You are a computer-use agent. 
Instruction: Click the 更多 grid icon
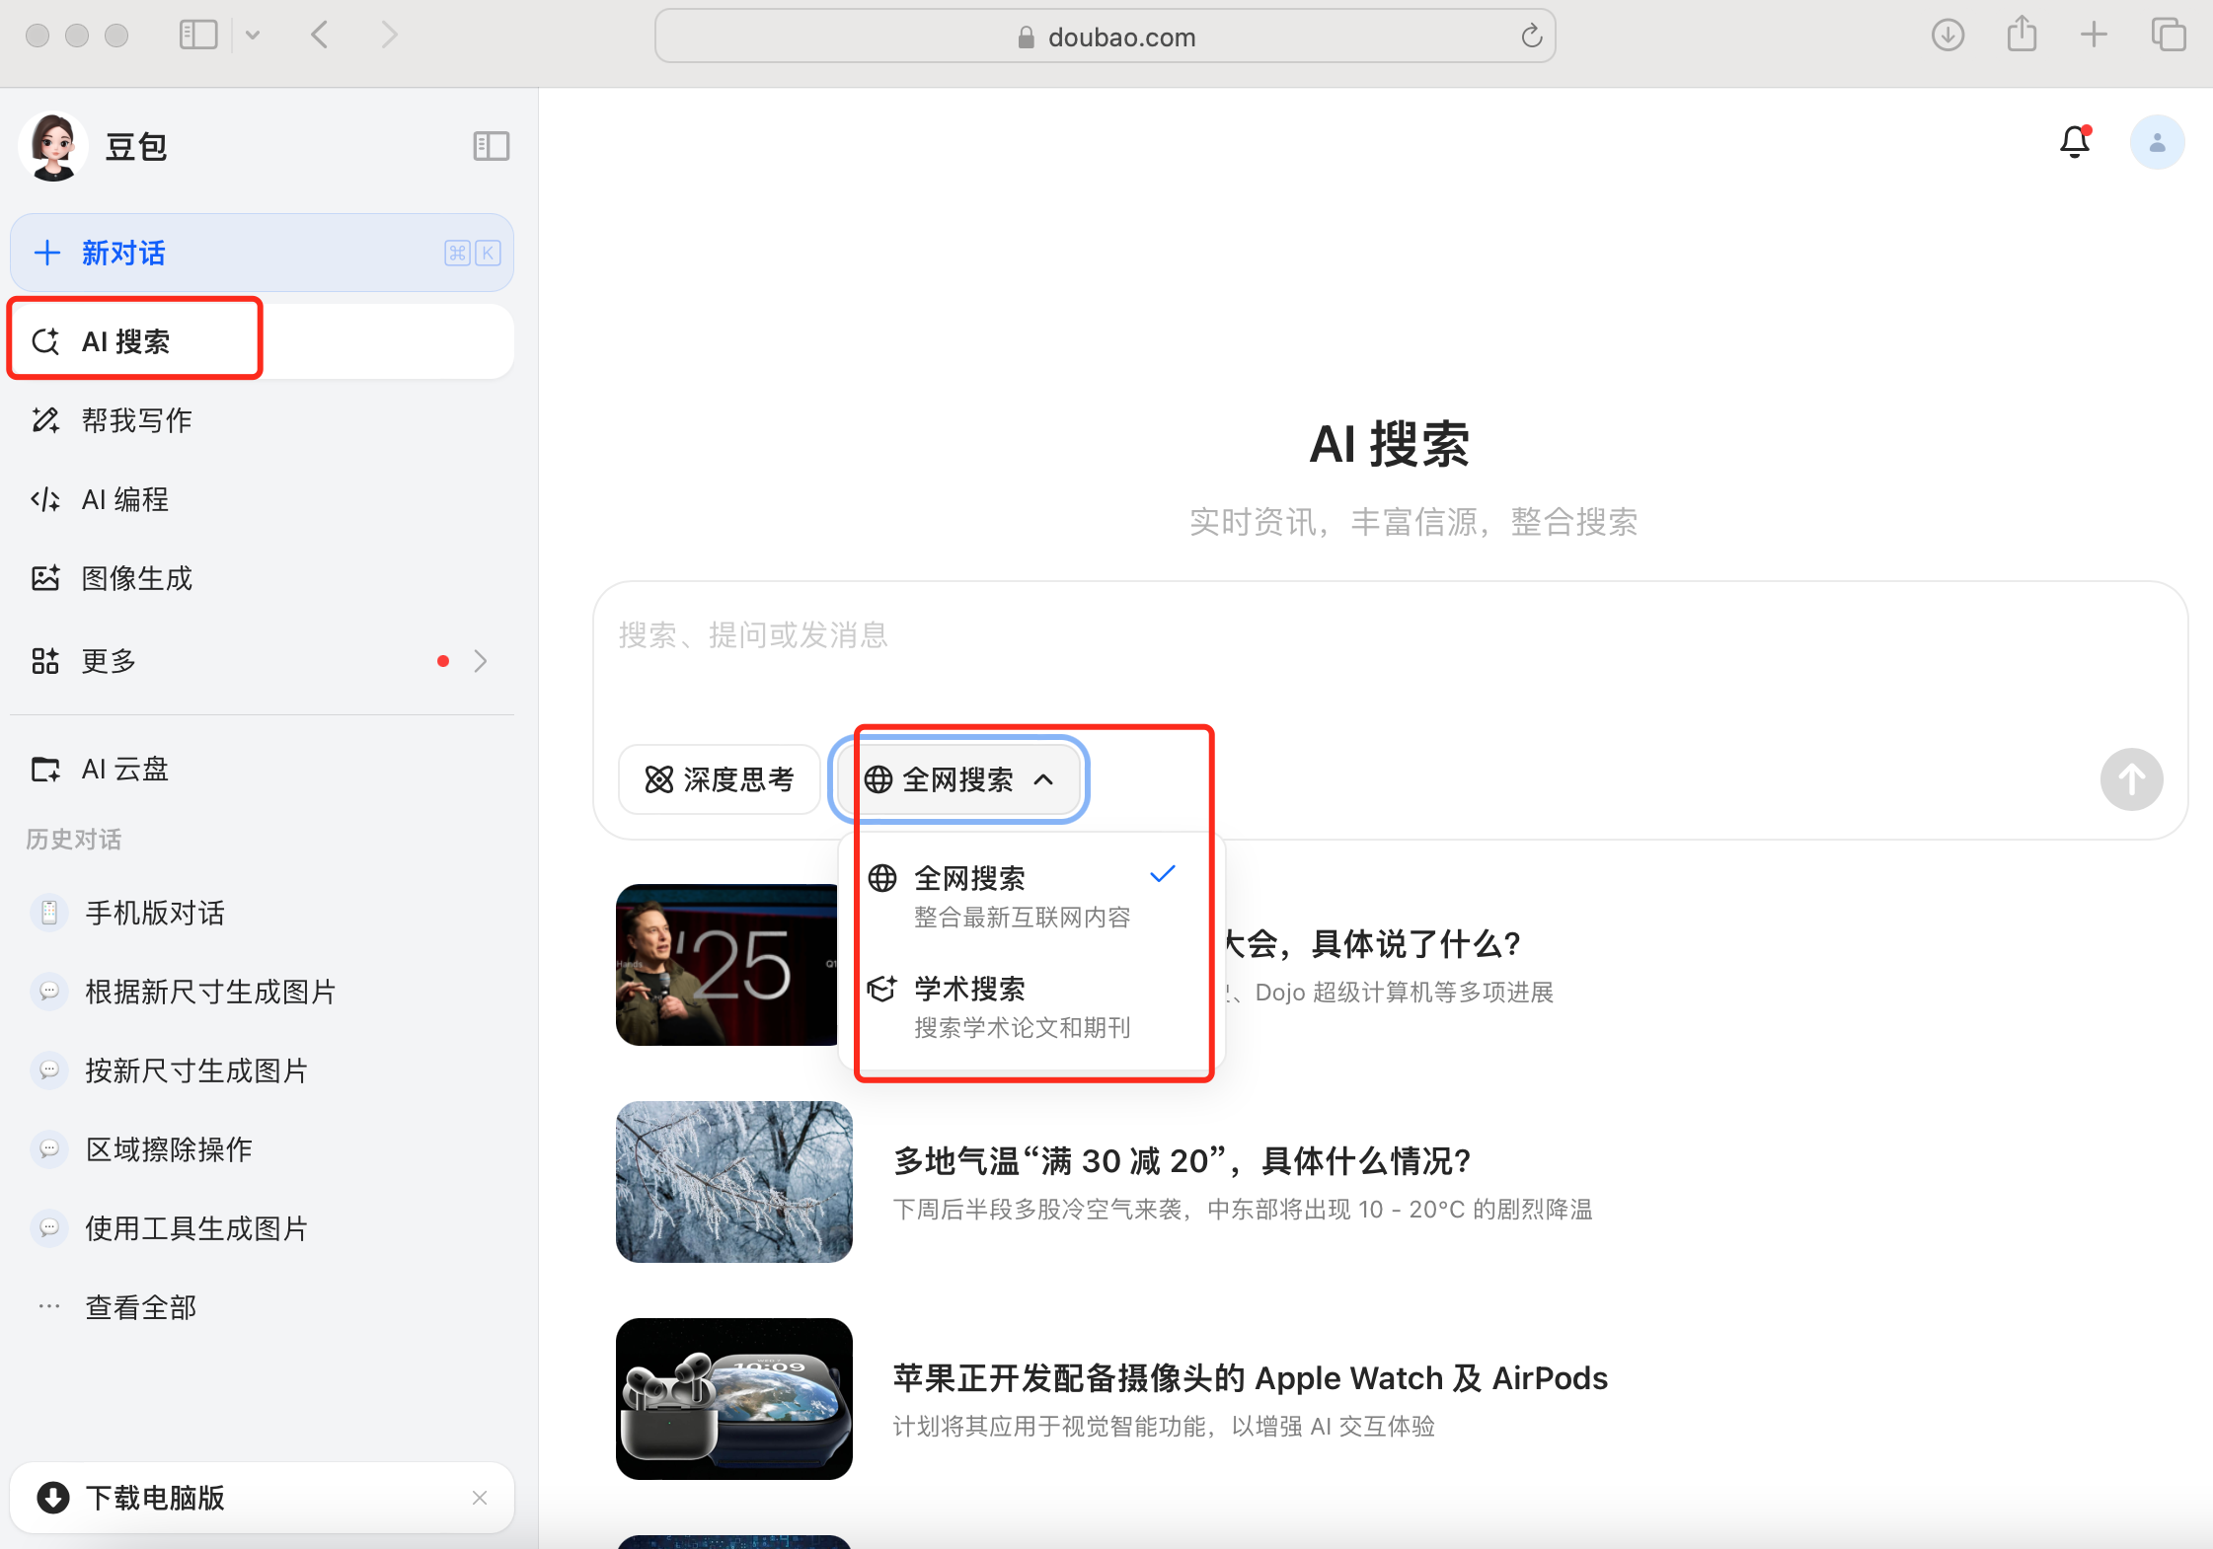point(46,661)
